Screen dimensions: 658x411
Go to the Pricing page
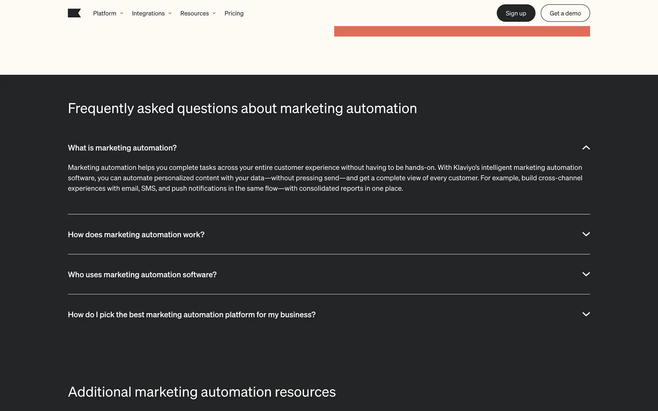pyautogui.click(x=234, y=13)
